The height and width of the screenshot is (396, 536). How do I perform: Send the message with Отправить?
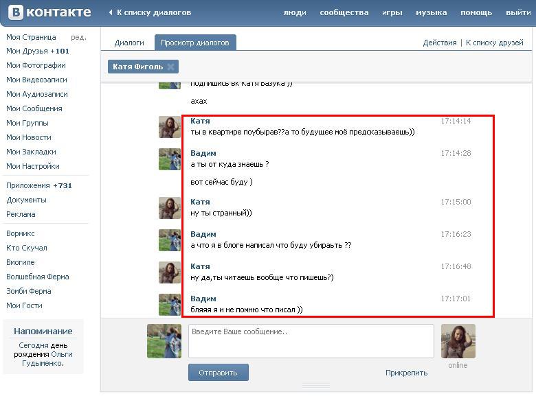point(218,373)
